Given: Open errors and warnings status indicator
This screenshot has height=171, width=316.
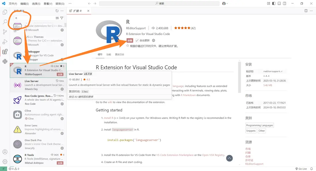Looking at the screenshot, I should (14, 169).
